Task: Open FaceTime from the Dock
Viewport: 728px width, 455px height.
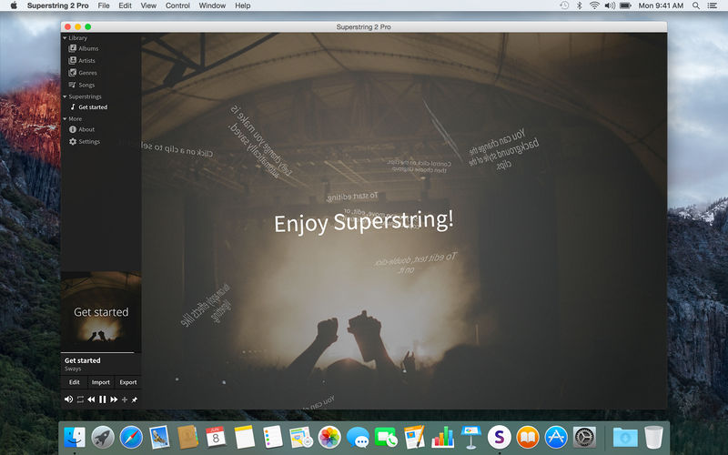Action: click(386, 437)
